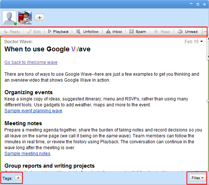Unfollow this wave

pyautogui.click(x=87, y=32)
